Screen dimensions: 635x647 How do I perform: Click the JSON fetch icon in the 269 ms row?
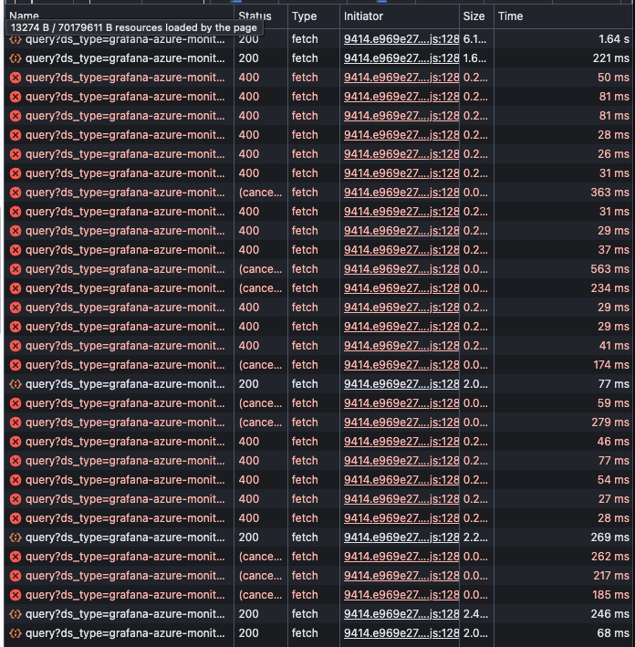16,537
